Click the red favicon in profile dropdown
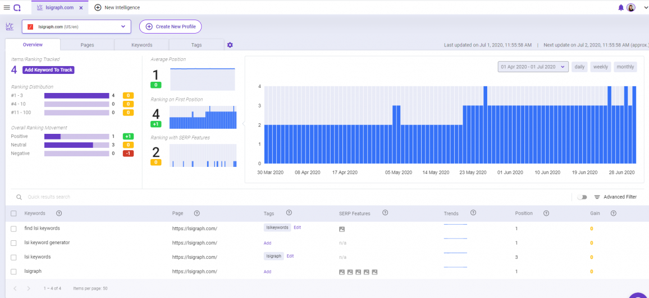Screen dimensions: 649x298 tap(30, 27)
